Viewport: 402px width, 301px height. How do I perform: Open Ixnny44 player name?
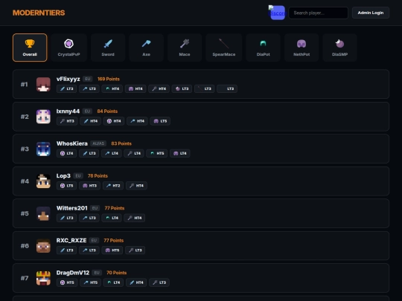pyautogui.click(x=68, y=111)
